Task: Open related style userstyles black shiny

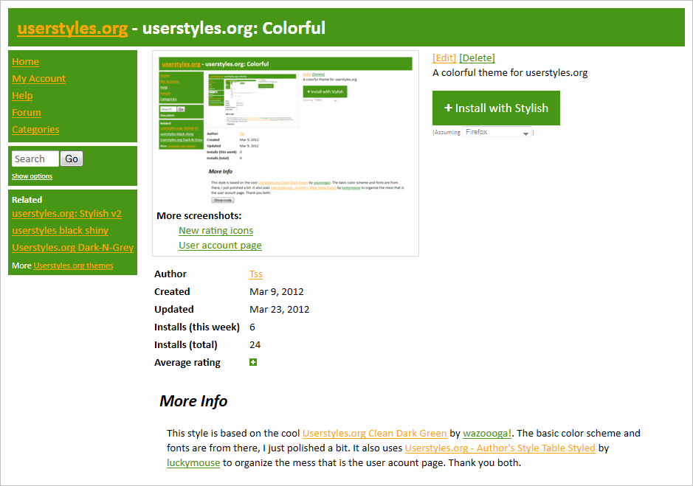Action: point(60,231)
